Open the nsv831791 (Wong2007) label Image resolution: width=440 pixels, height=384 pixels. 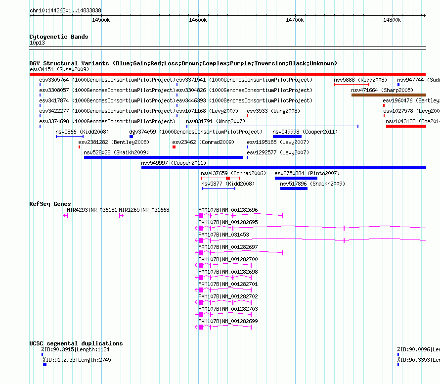[216, 121]
